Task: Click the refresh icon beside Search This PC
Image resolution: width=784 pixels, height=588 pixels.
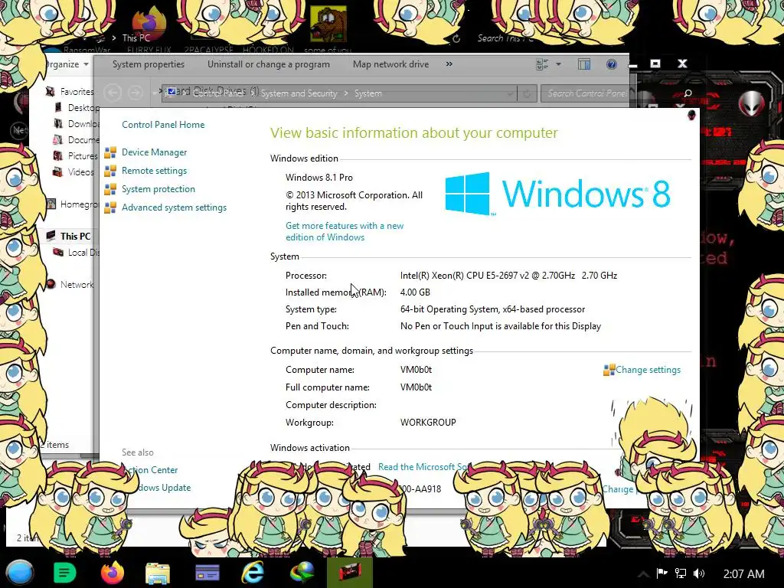Action: tap(456, 38)
